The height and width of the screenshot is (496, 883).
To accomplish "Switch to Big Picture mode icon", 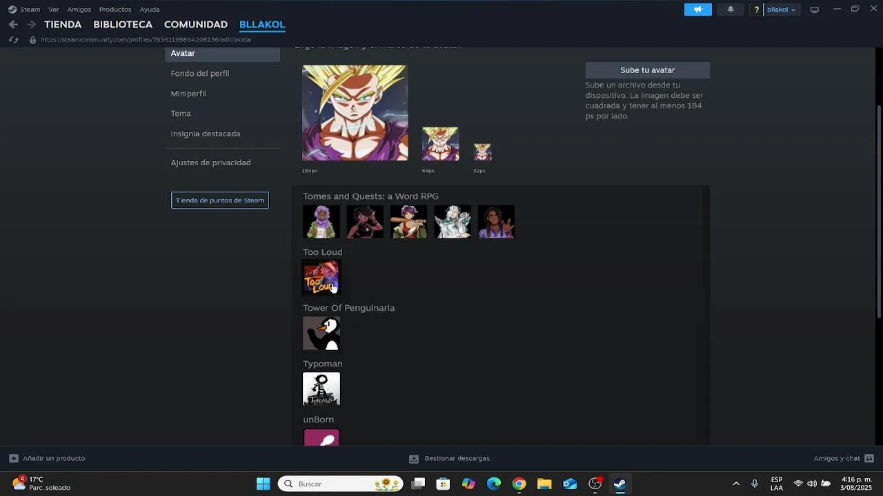I will click(814, 10).
